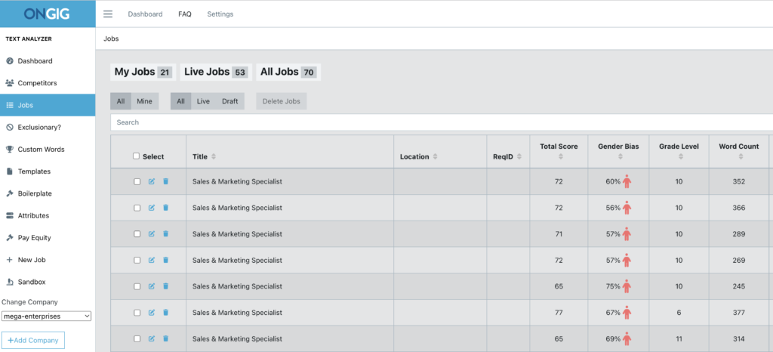
Task: Select the My Jobs 21 tab
Action: (x=143, y=72)
